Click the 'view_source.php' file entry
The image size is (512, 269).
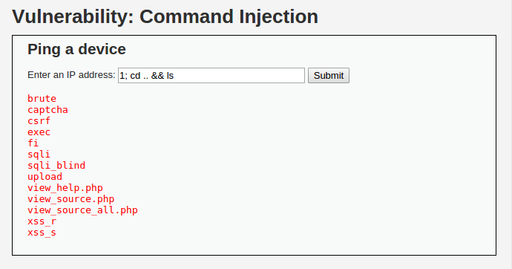tap(70, 198)
